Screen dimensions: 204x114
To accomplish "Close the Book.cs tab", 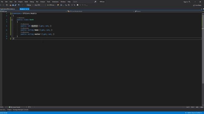I will [28, 9].
